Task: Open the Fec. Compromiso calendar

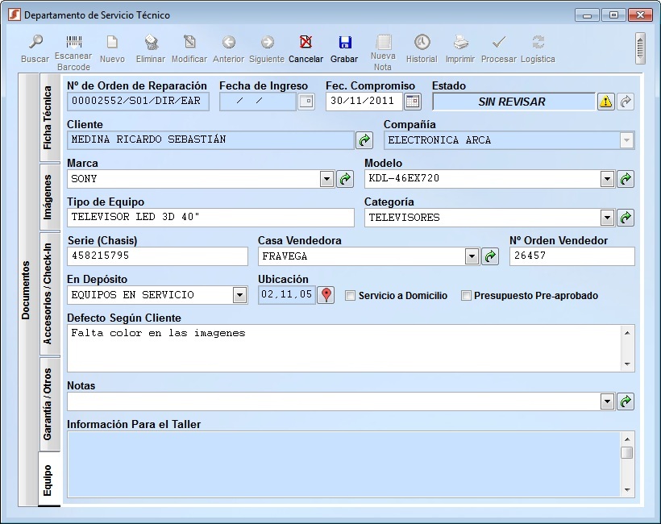Action: tap(413, 102)
